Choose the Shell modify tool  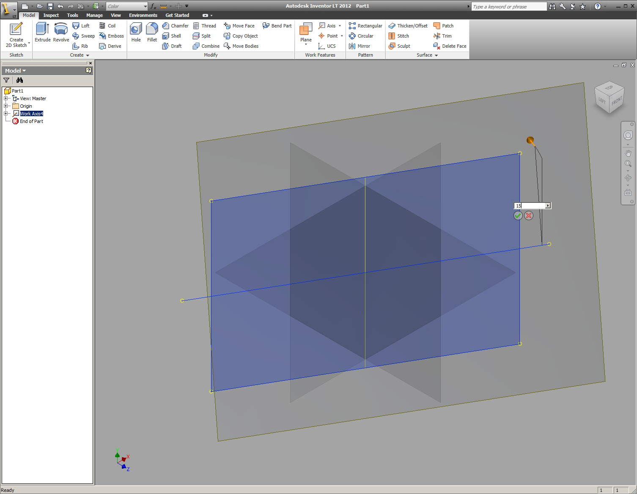[173, 36]
